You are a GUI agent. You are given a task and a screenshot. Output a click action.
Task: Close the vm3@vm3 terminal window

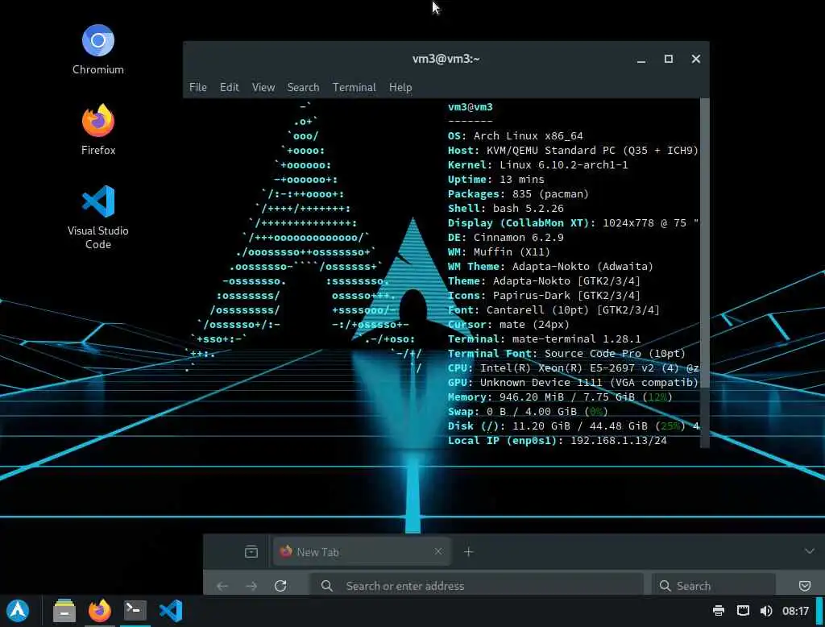click(x=695, y=59)
